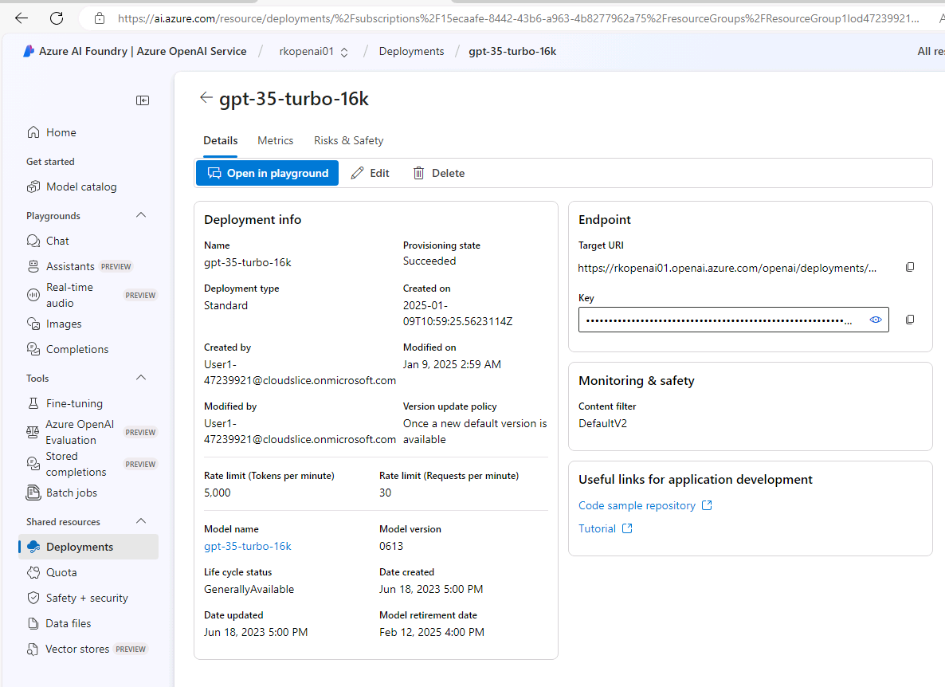Click into the Key password field

[717, 320]
